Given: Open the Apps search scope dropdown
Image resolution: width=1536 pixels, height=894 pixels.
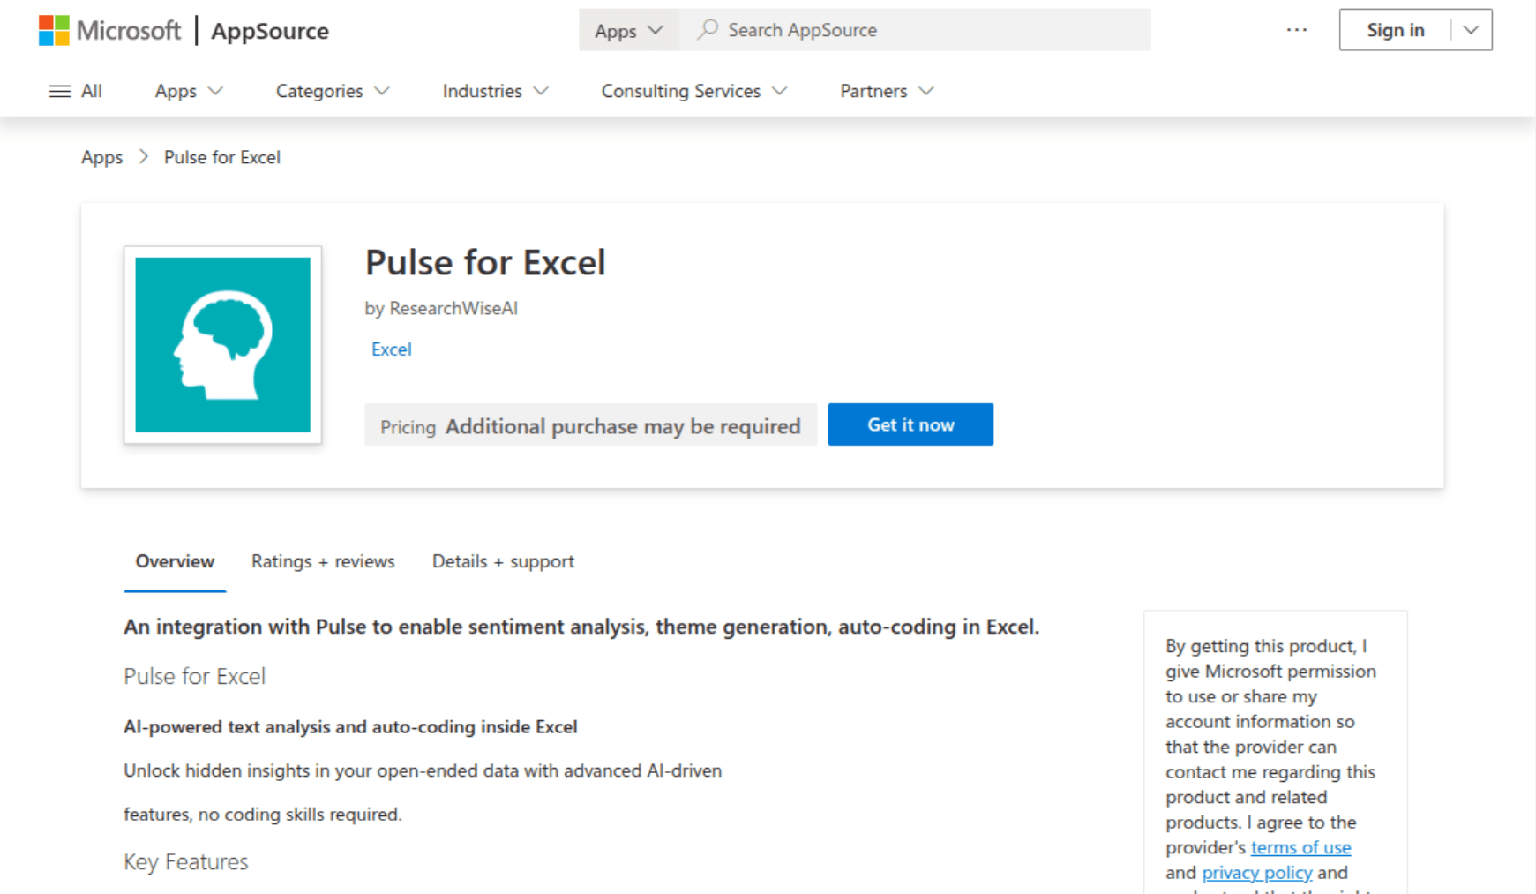Looking at the screenshot, I should 629,30.
